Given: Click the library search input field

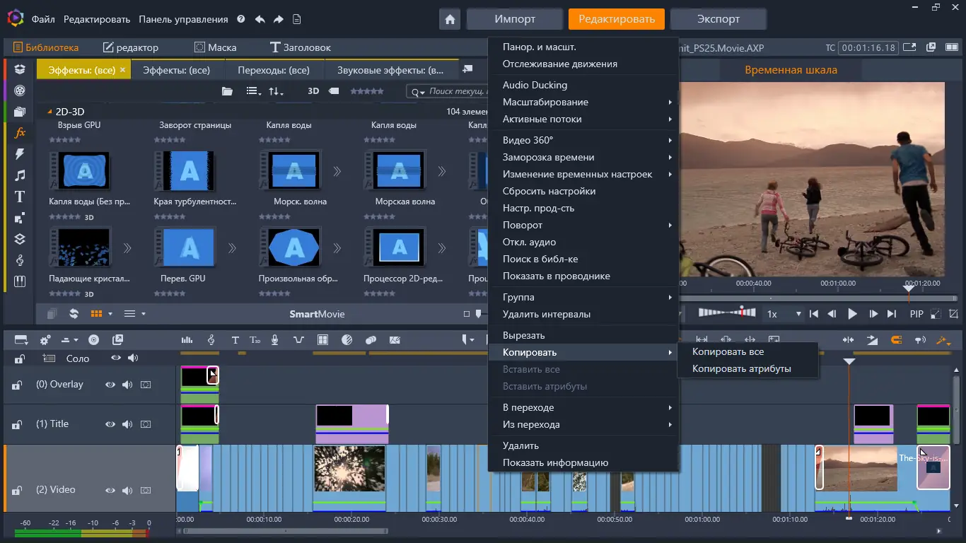Looking at the screenshot, I should click(x=455, y=91).
